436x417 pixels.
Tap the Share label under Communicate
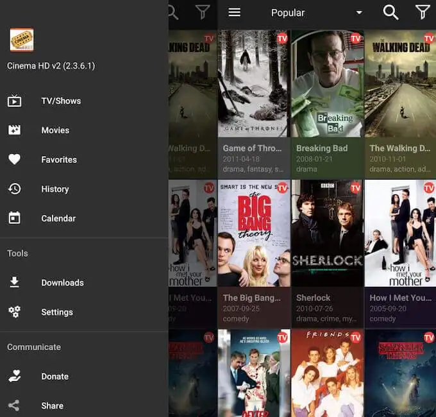pyautogui.click(x=53, y=405)
